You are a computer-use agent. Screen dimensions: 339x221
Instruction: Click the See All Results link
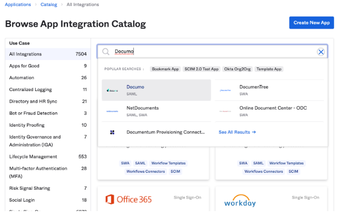237,132
